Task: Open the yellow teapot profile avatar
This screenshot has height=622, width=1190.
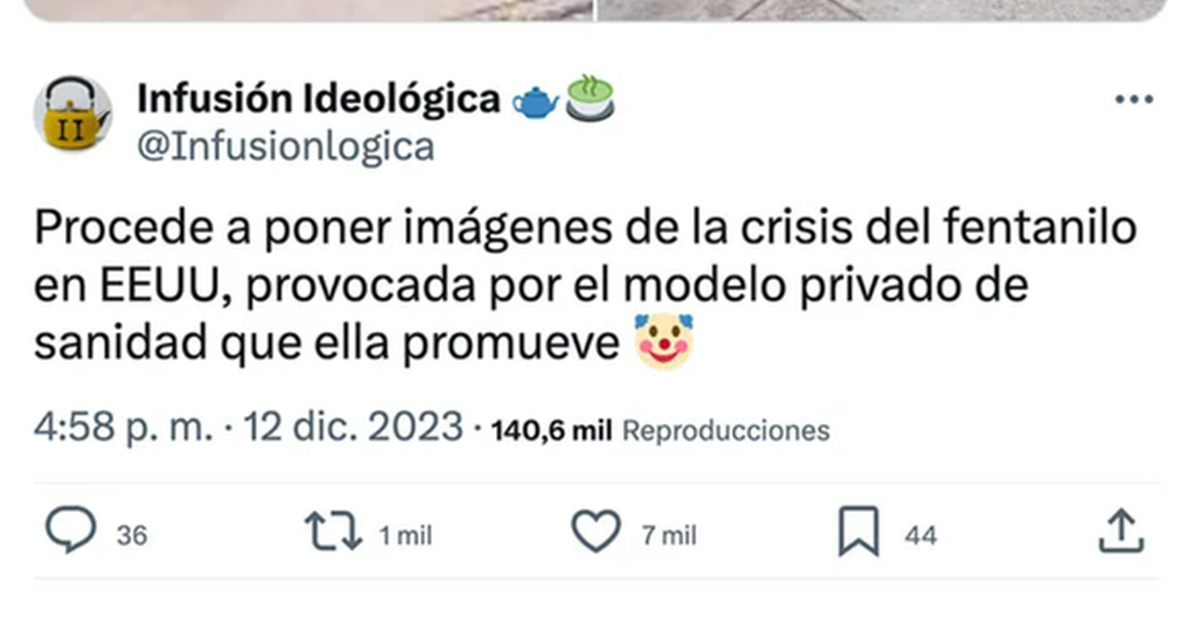Action: click(x=72, y=114)
